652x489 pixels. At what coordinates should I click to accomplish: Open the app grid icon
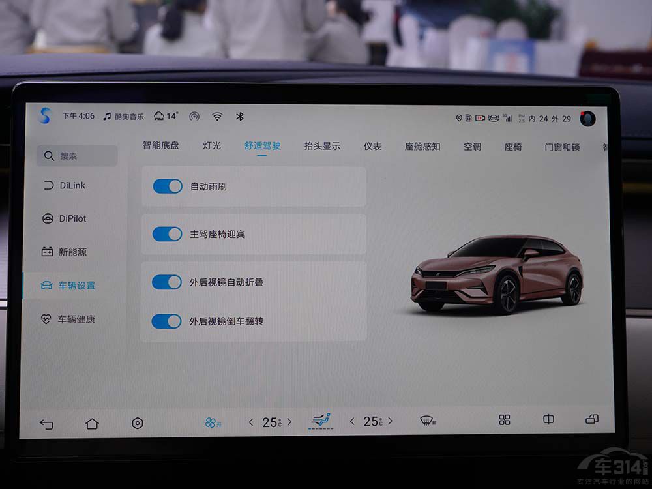tap(505, 420)
